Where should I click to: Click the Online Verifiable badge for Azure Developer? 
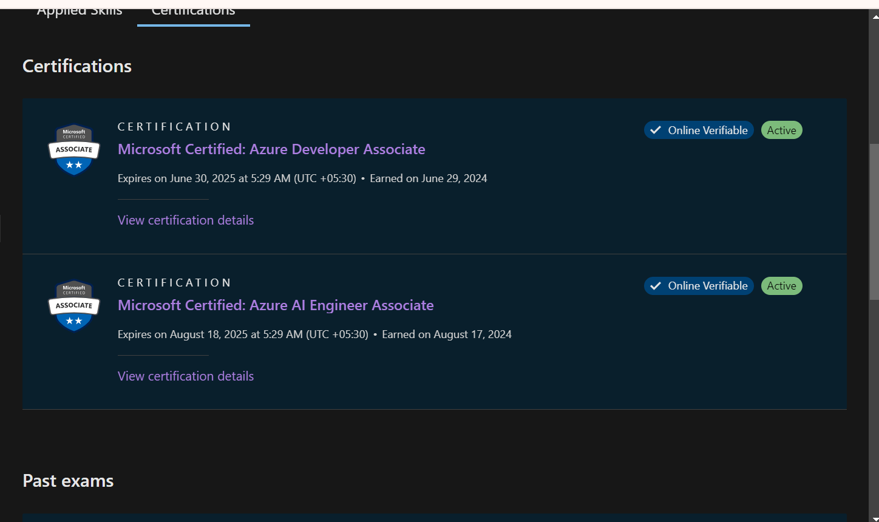click(x=699, y=130)
